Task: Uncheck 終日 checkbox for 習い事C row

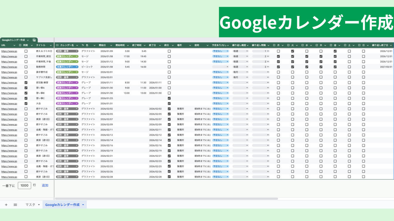Action: (x=169, y=98)
